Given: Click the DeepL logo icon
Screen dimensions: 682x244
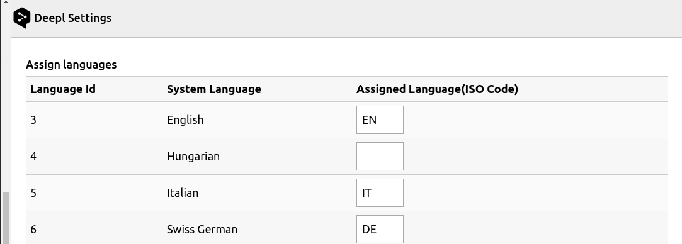Looking at the screenshot, I should pos(22,18).
